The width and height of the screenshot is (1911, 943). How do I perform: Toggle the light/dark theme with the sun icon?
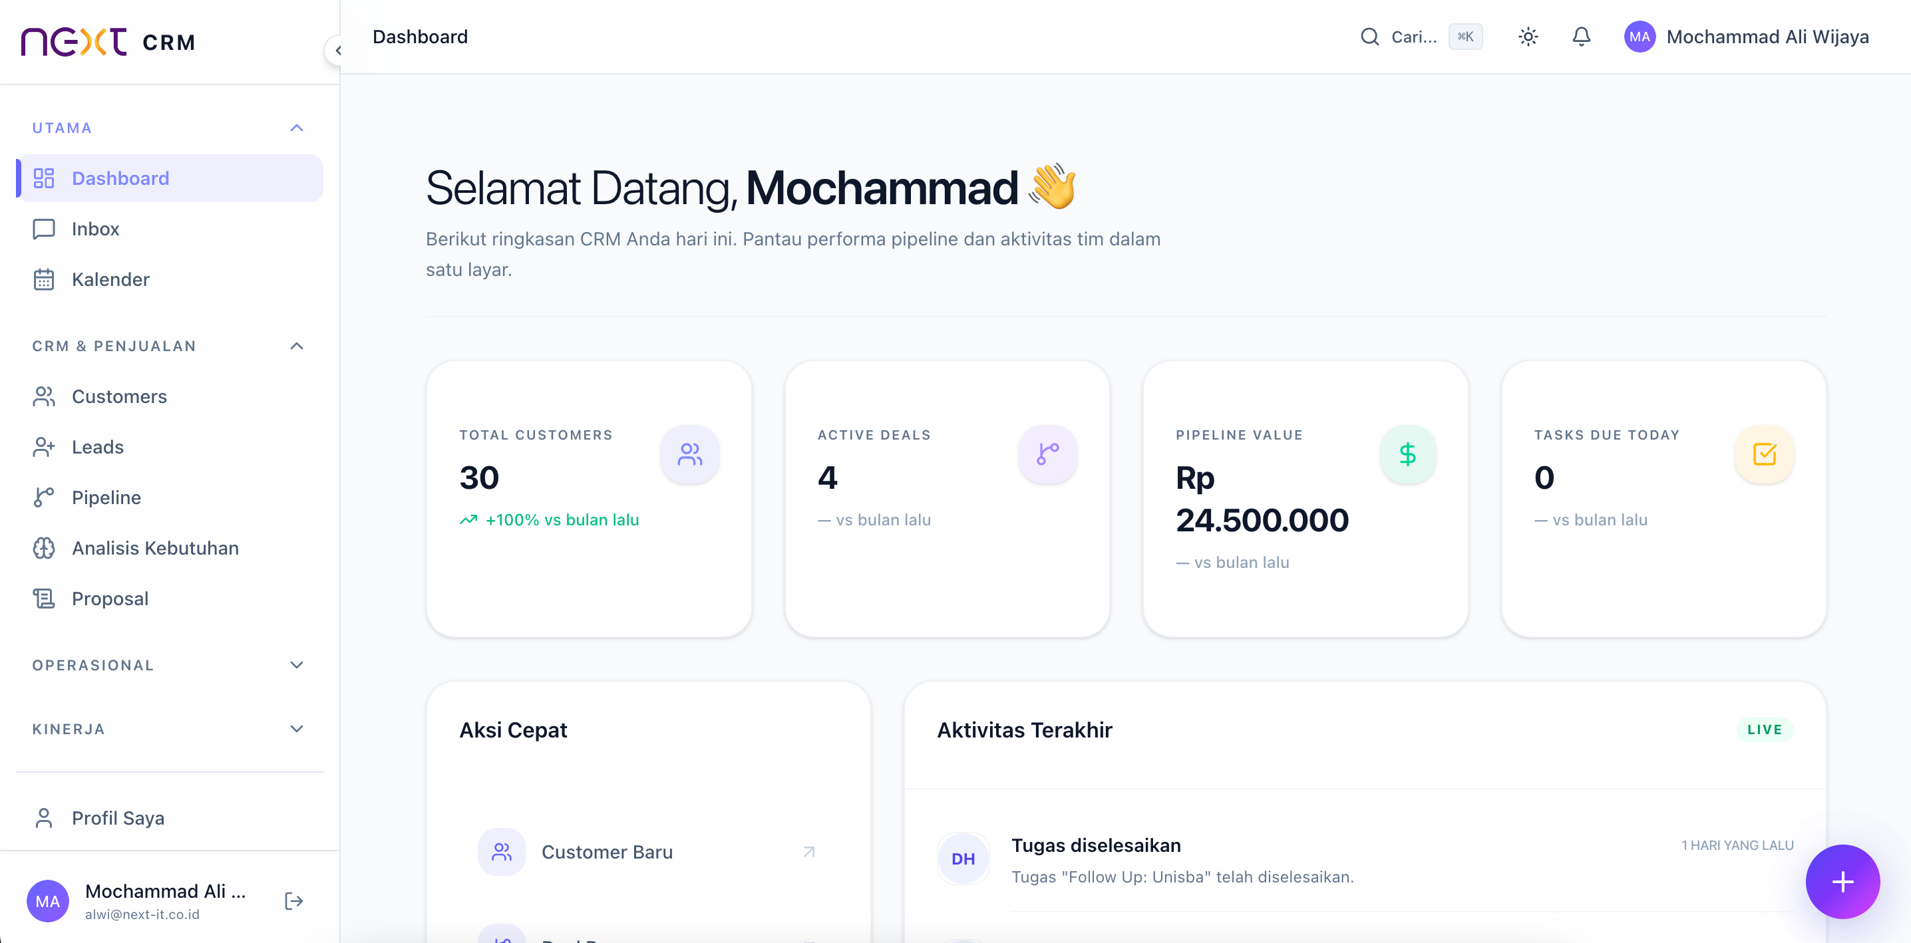1528,37
